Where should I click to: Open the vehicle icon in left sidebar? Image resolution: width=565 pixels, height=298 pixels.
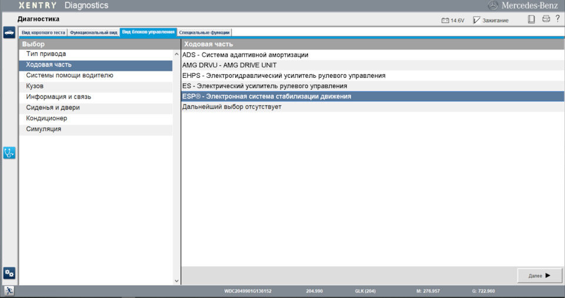[9, 32]
